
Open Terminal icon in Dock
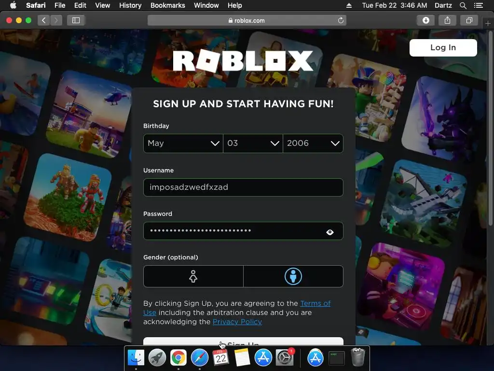[336, 358]
